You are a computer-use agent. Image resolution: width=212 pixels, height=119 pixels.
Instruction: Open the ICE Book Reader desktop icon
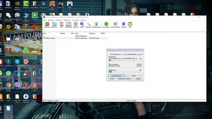tap(34, 63)
